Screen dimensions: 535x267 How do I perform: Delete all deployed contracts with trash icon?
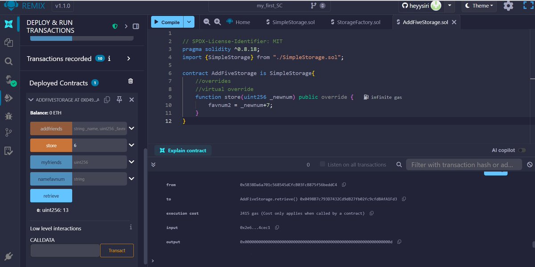pos(131,81)
